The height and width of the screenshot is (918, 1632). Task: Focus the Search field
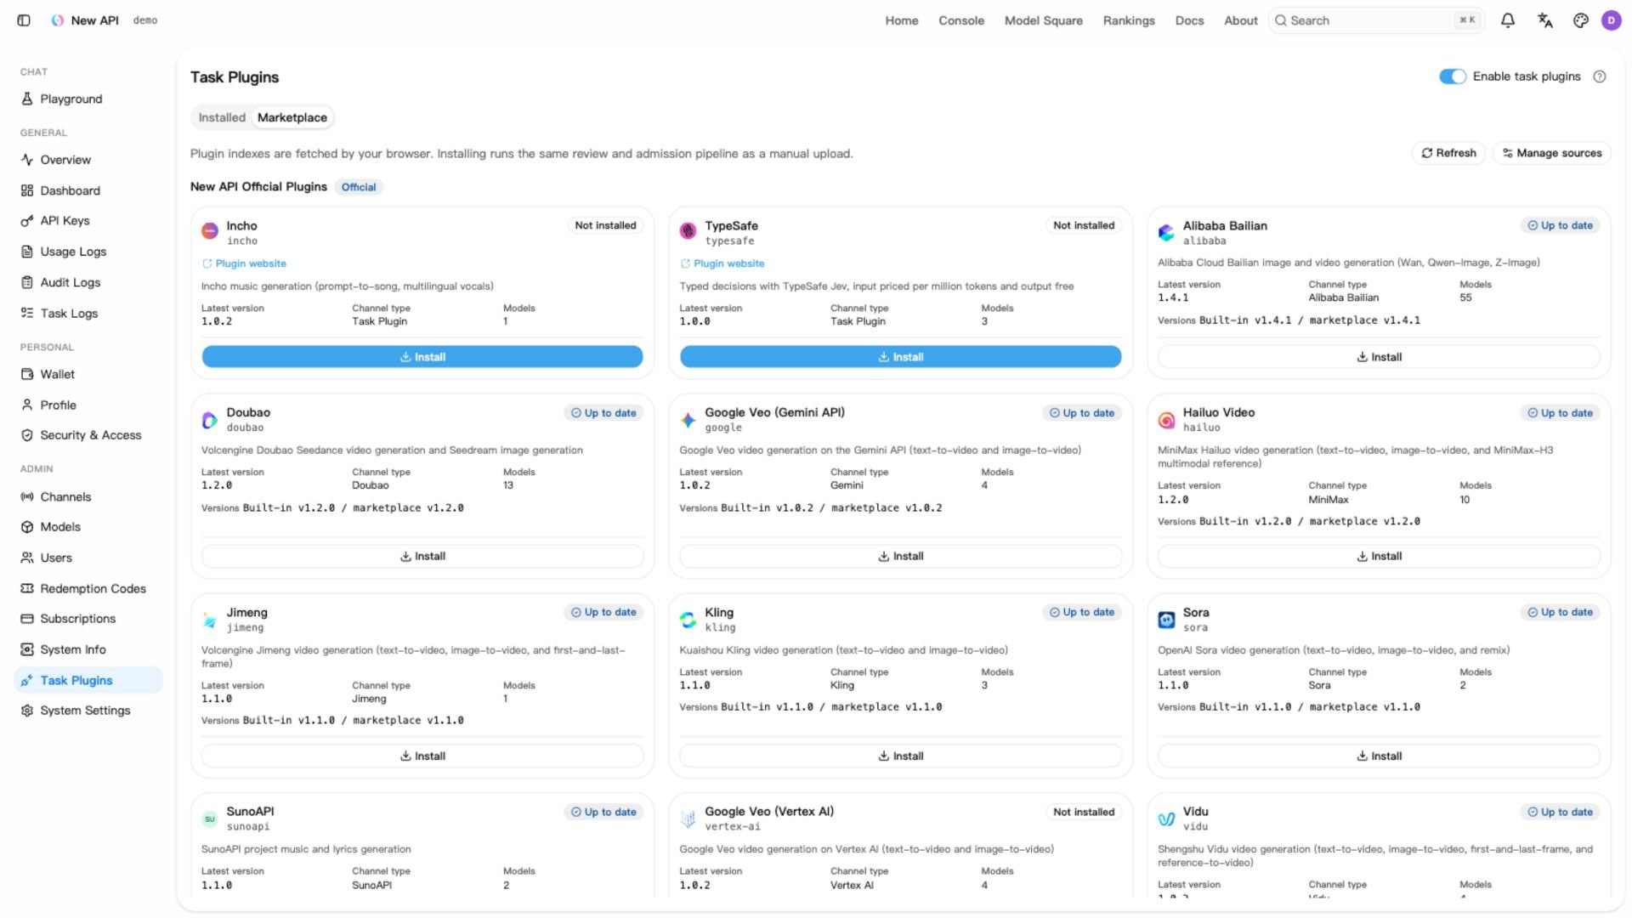(x=1376, y=20)
